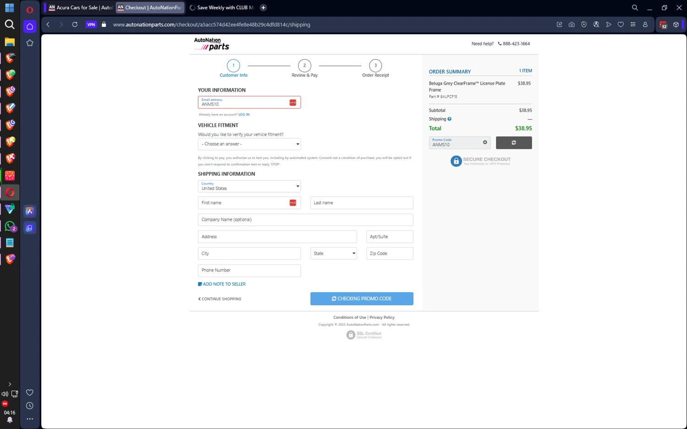Toggle the VPN badge in address bar
This screenshot has height=429, width=687.
(91, 25)
